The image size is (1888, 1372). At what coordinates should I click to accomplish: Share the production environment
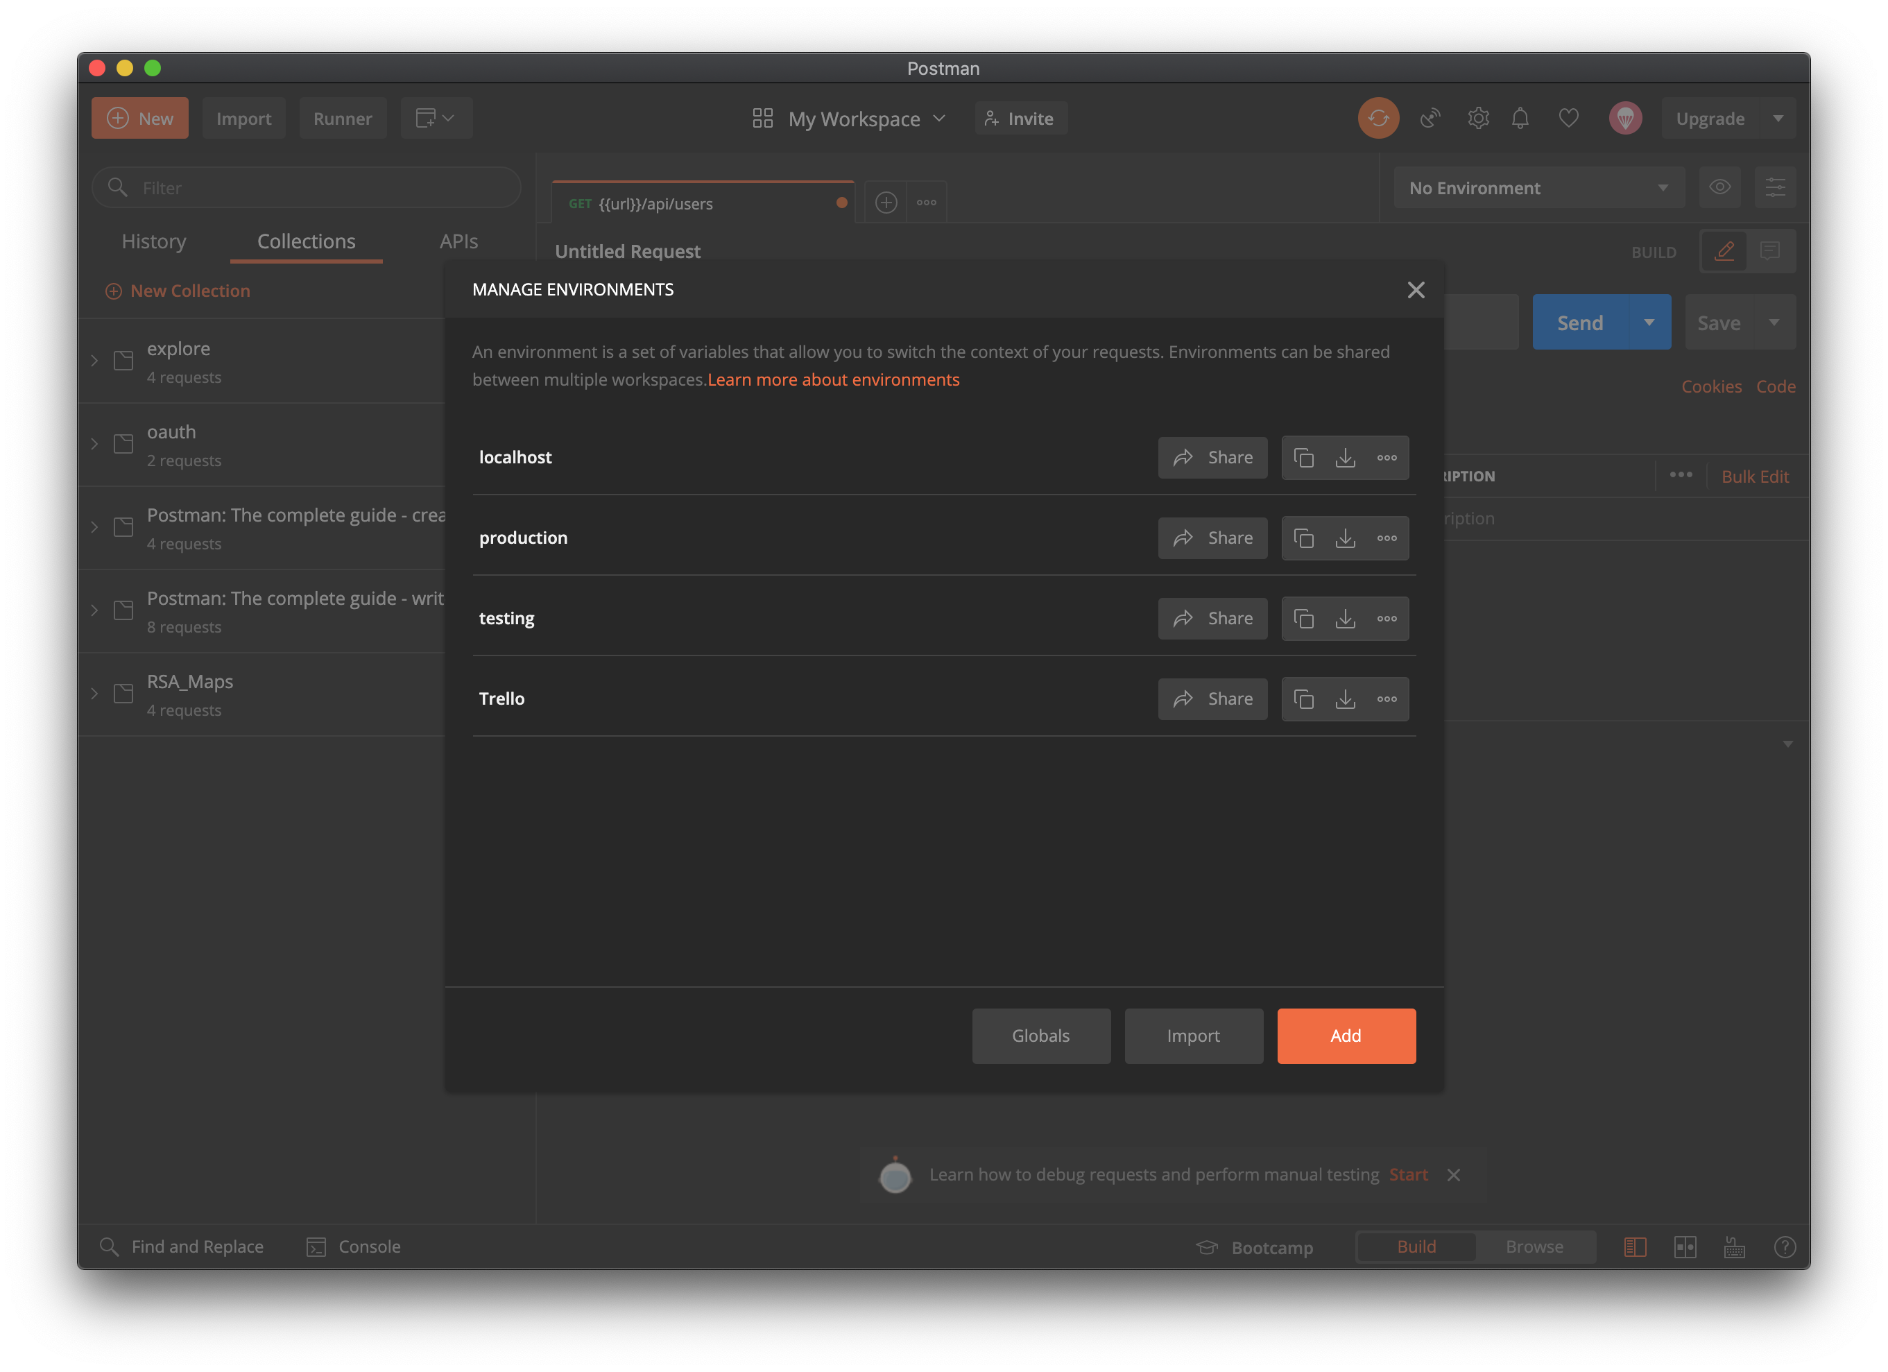pyautogui.click(x=1212, y=538)
